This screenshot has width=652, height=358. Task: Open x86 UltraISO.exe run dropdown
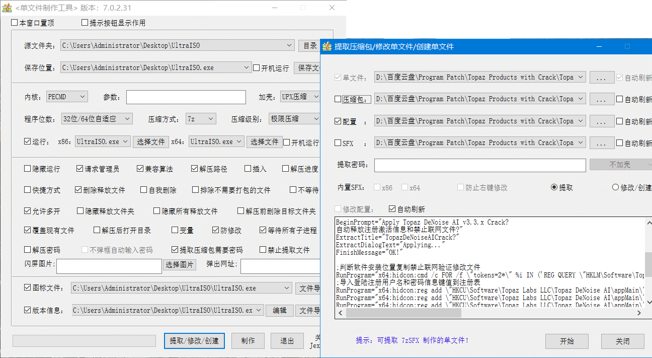coord(125,141)
